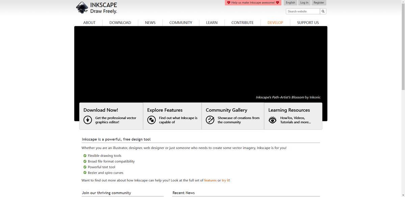The height and width of the screenshot is (197, 405).
Task: Click the search magnifier icon button
Action: 323,11
